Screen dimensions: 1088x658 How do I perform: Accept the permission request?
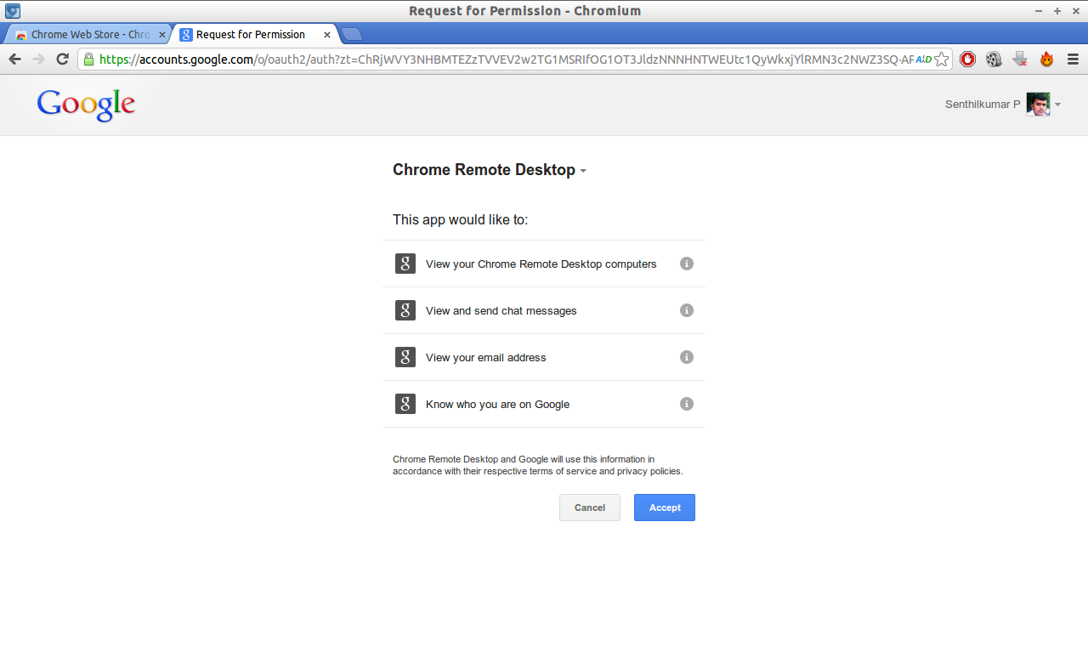(x=665, y=508)
